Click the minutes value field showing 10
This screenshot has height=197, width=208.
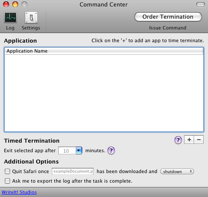[x=67, y=150]
